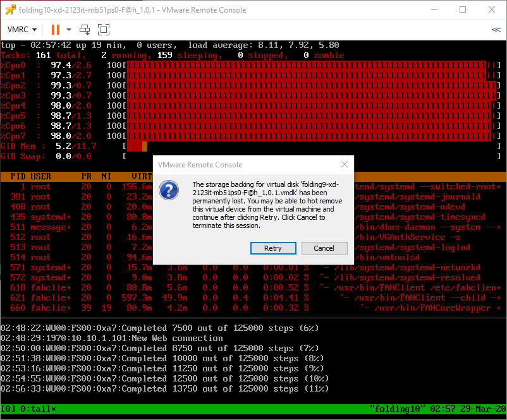The width and height of the screenshot is (507, 420).
Task: Minimize the VMware Remote Console window
Action: point(434,10)
